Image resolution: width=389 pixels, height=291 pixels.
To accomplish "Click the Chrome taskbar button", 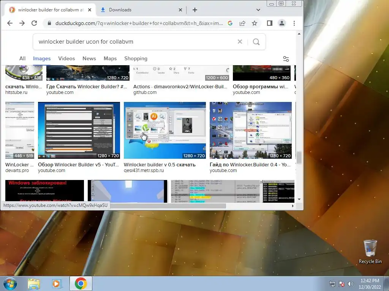I will point(81,283).
